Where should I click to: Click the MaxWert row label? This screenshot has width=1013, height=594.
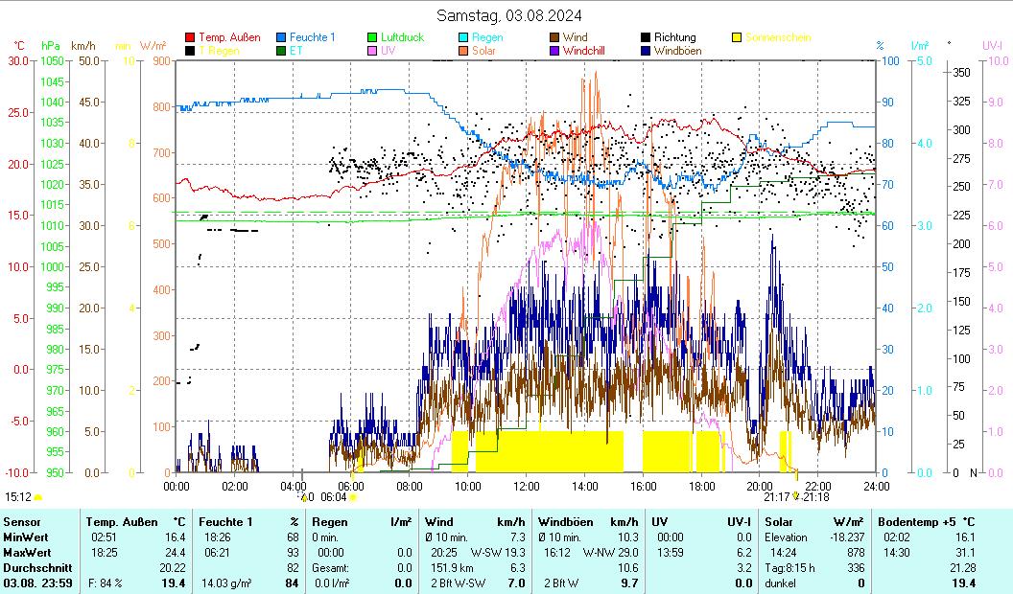tap(26, 552)
